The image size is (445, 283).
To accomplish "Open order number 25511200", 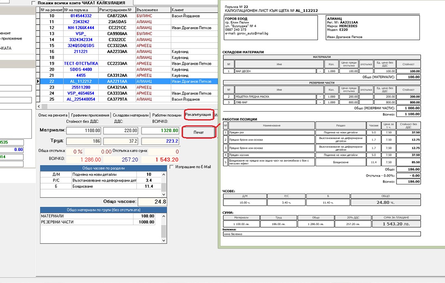I will [81, 87].
